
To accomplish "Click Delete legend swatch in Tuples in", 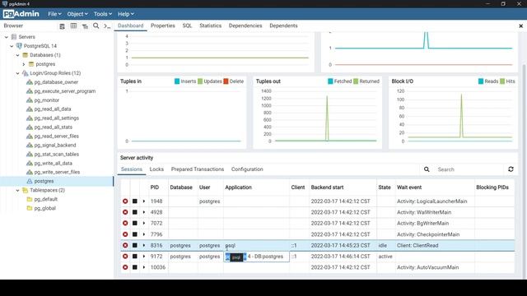I will 226,81.
